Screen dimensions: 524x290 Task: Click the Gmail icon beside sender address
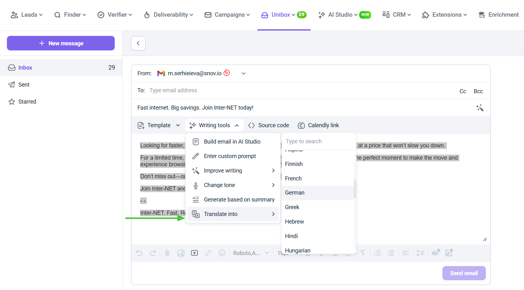pos(161,73)
